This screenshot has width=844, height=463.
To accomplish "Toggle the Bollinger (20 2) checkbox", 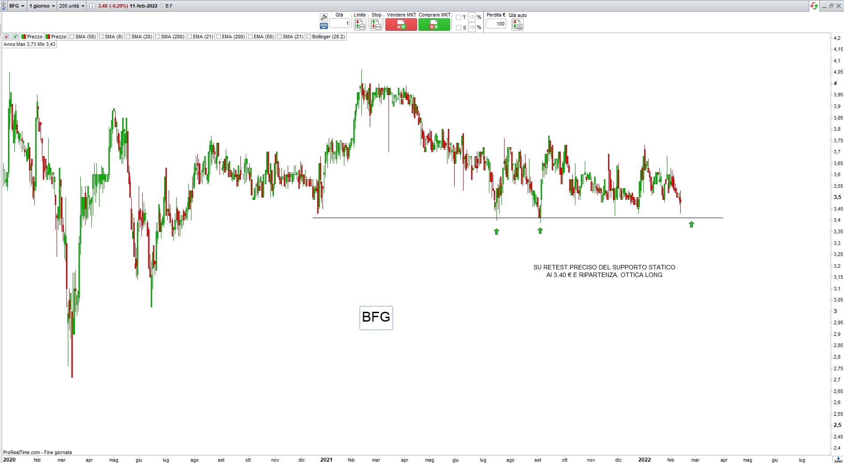I will 309,37.
